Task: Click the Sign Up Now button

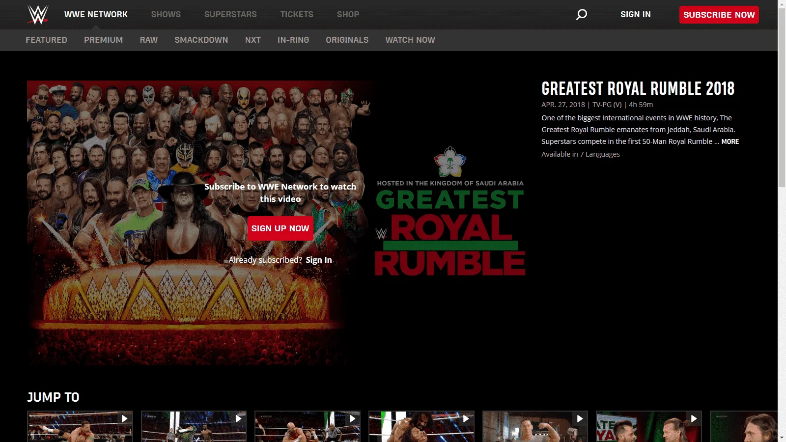Action: (280, 228)
